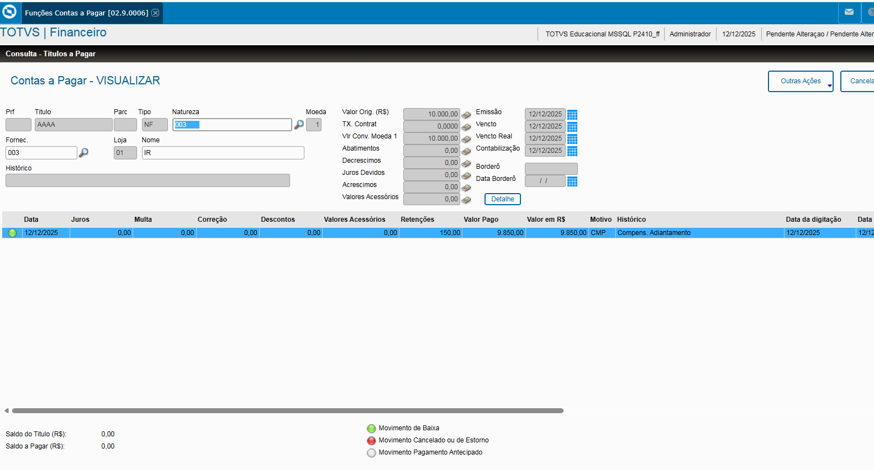The image size is (874, 470).
Task: Click Administrador in status bar
Action: pyautogui.click(x=690, y=34)
